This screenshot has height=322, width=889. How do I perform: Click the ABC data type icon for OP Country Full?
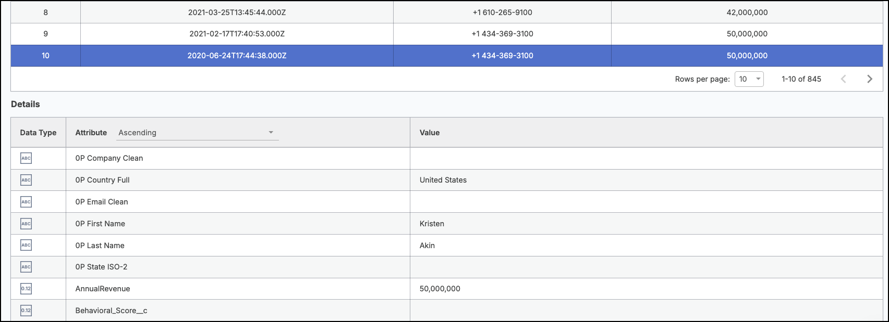pyautogui.click(x=26, y=180)
